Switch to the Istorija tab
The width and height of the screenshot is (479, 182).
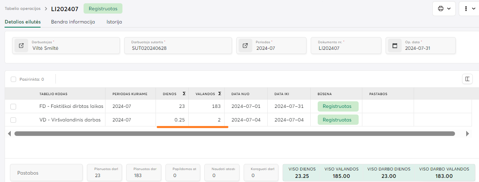coord(114,22)
